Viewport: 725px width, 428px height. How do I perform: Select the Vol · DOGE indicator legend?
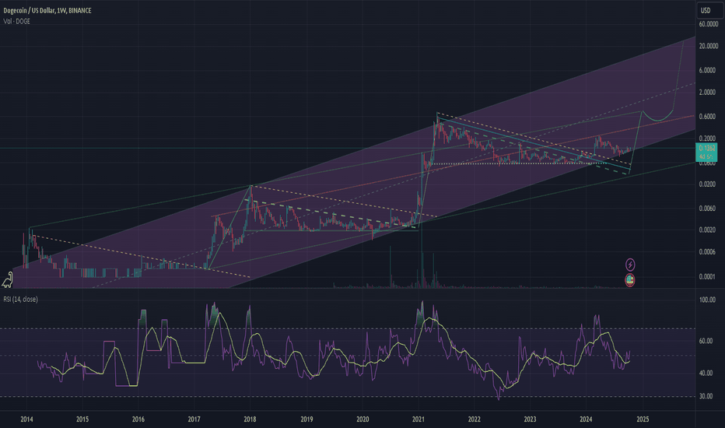pos(16,21)
